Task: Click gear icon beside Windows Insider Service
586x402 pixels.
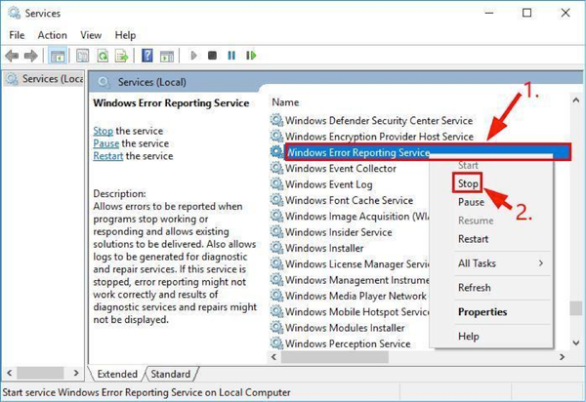Action: [276, 232]
